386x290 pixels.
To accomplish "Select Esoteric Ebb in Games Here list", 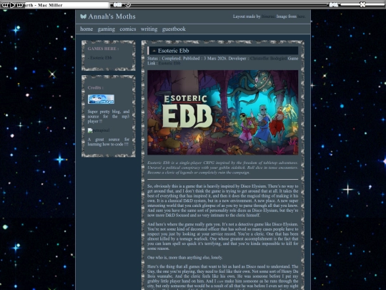I will click(101, 58).
